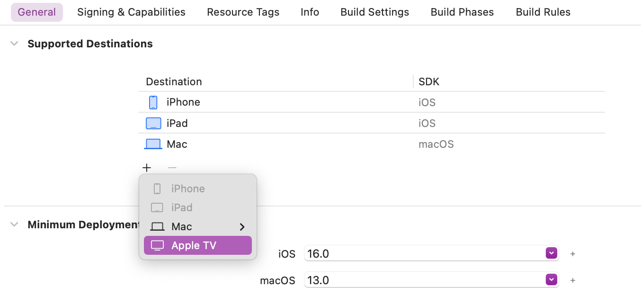
Task: Click the plus button to add a destination
Action: coord(147,168)
